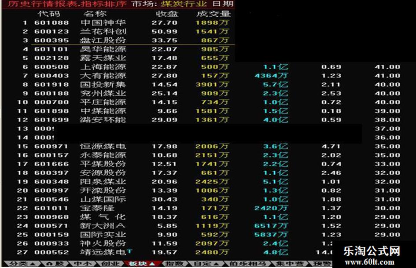Click the 煤炭行业 market label in header
Viewport: 416px width, 268px height.
point(184,4)
